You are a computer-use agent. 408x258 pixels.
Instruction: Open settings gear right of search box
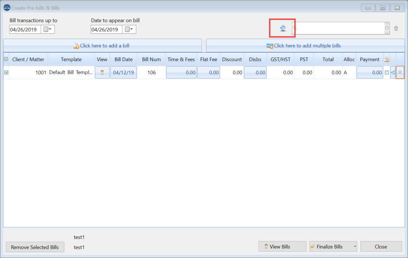pos(396,28)
